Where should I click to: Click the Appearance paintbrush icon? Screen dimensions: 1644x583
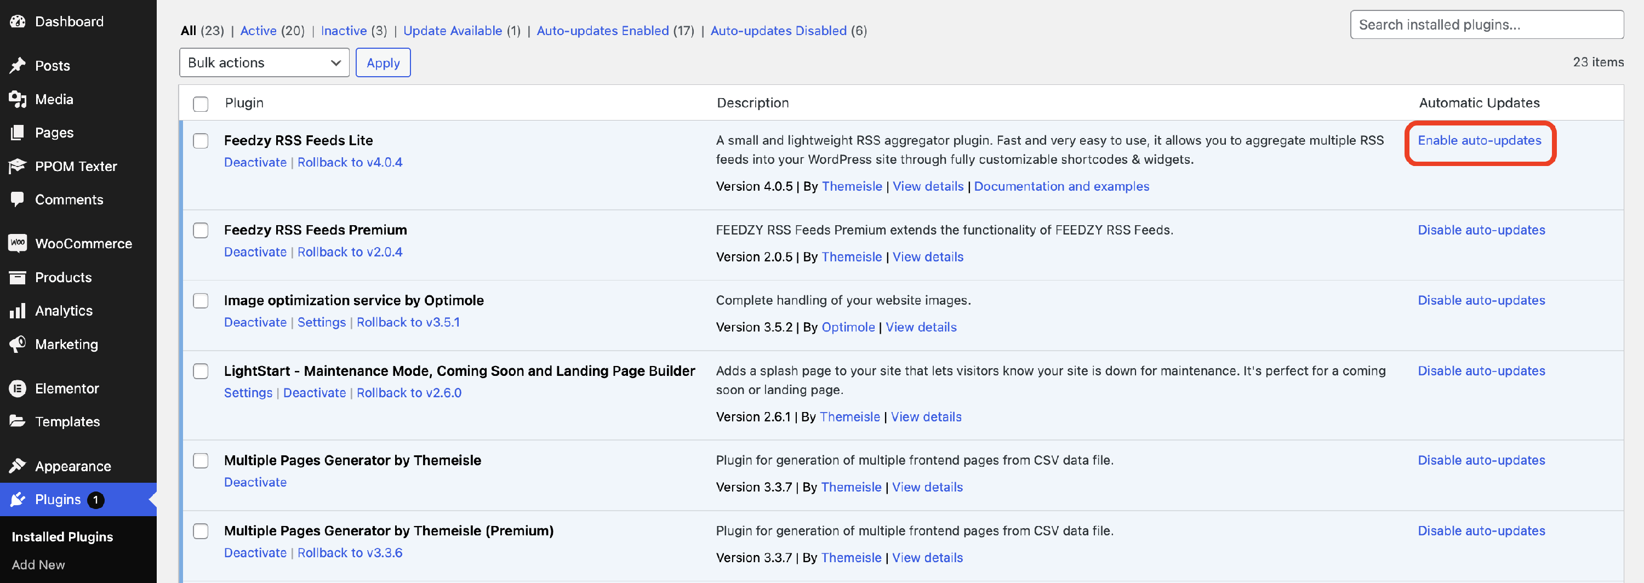click(x=17, y=466)
